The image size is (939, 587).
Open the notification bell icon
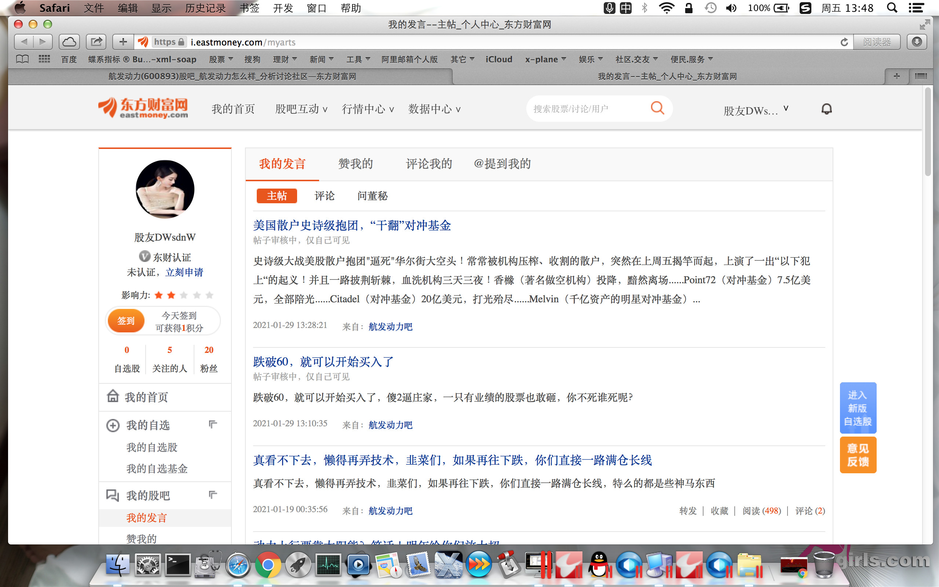[826, 109]
